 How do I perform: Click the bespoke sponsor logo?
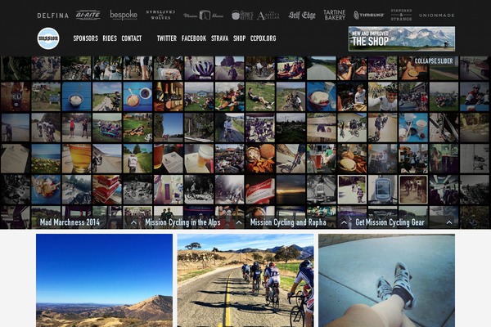coord(124,15)
